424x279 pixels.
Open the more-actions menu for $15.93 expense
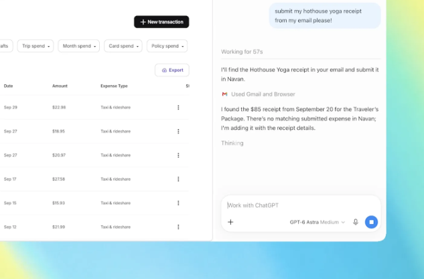(178, 203)
